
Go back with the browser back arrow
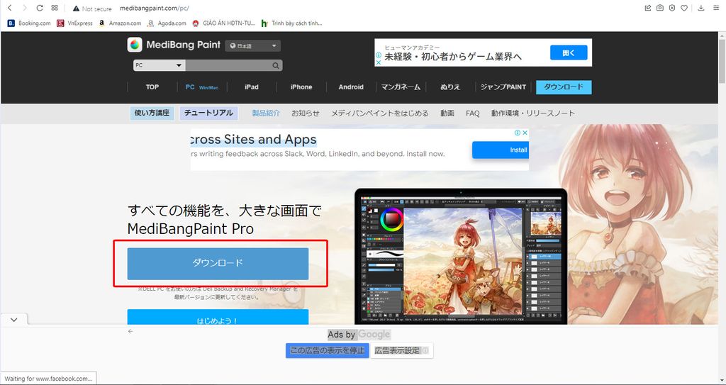10,8
